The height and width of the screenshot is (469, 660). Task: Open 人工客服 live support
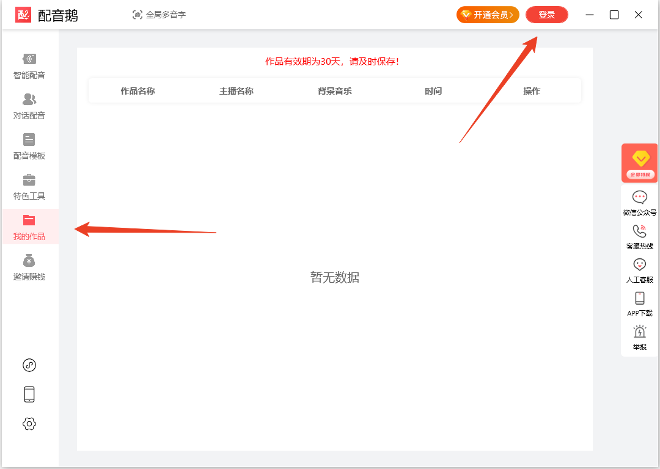point(639,271)
